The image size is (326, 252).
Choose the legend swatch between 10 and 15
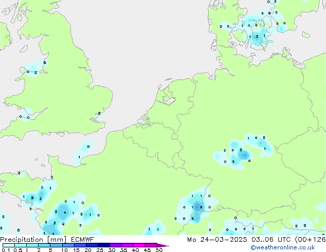point(68,245)
